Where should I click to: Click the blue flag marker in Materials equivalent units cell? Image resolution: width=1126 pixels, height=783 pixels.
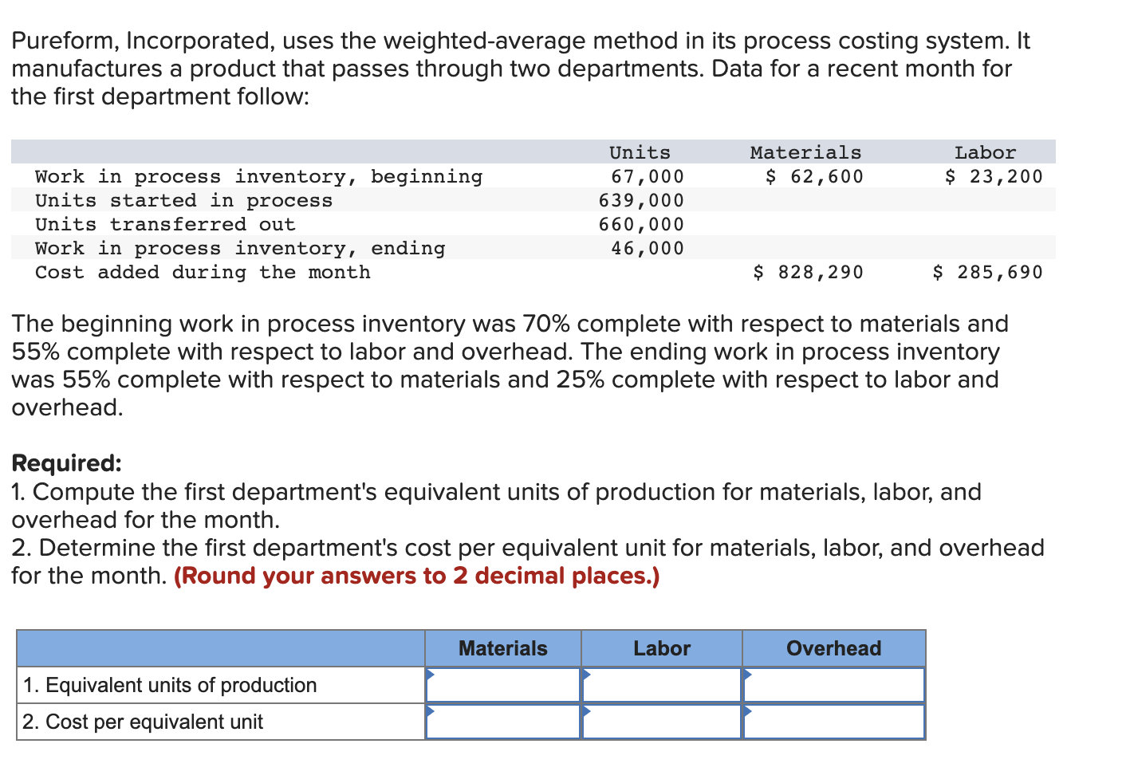coord(431,675)
